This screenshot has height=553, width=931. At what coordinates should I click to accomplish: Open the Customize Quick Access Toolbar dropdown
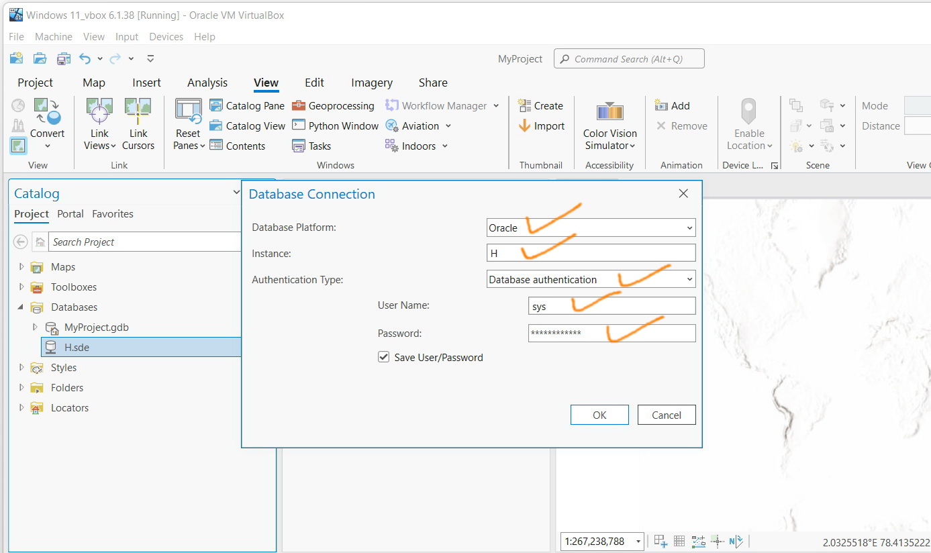point(150,58)
